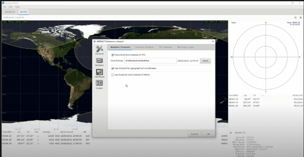304x157 pixels.
Task: Click the Next Event column header
Action: click(x=67, y=132)
